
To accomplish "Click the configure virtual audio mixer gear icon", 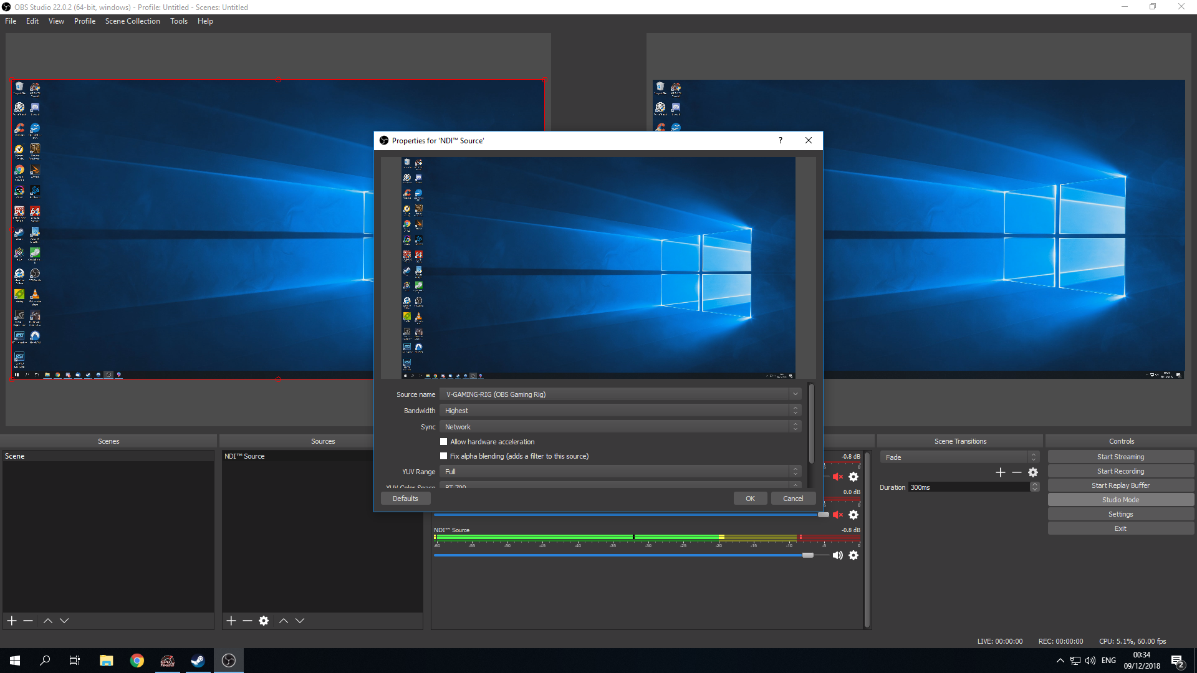I will pos(853,555).
